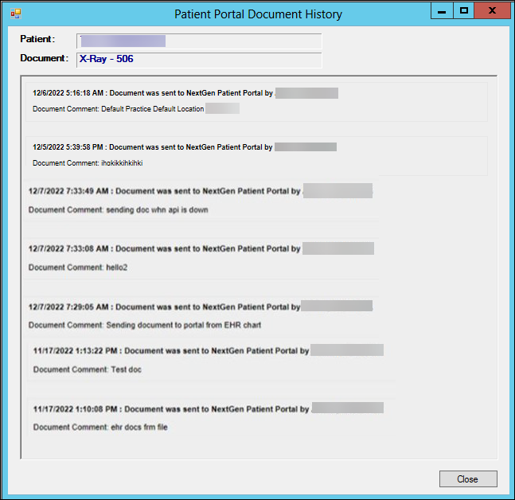The image size is (515, 500).
Task: Click the Patient name field
Action: [x=199, y=41]
